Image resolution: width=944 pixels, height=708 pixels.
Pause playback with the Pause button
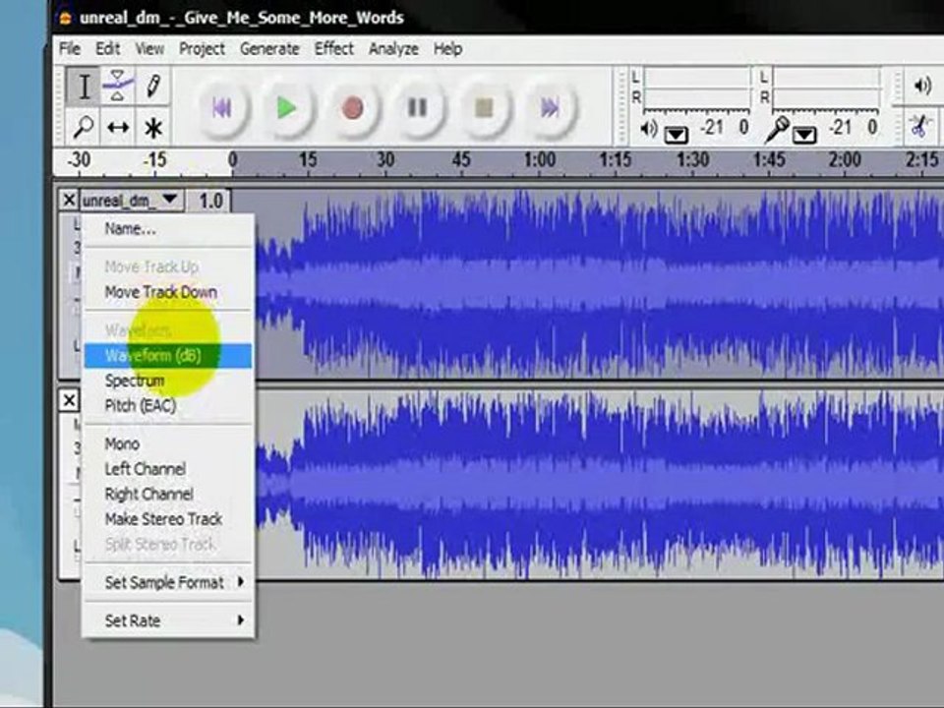418,108
